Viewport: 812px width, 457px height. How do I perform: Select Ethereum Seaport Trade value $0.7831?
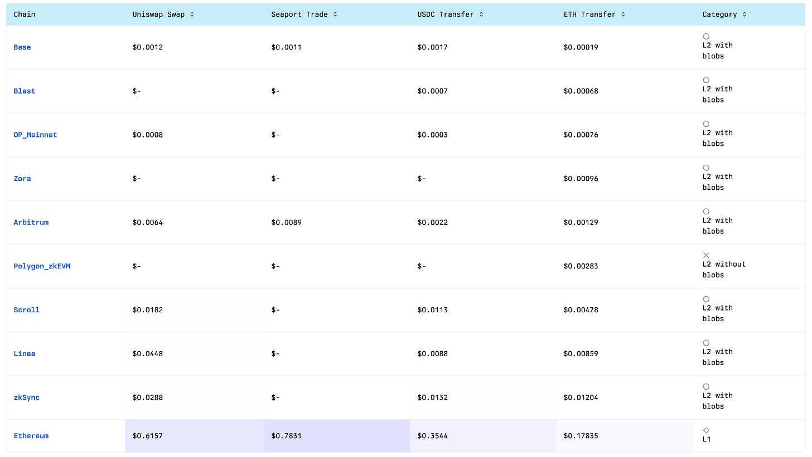287,436
